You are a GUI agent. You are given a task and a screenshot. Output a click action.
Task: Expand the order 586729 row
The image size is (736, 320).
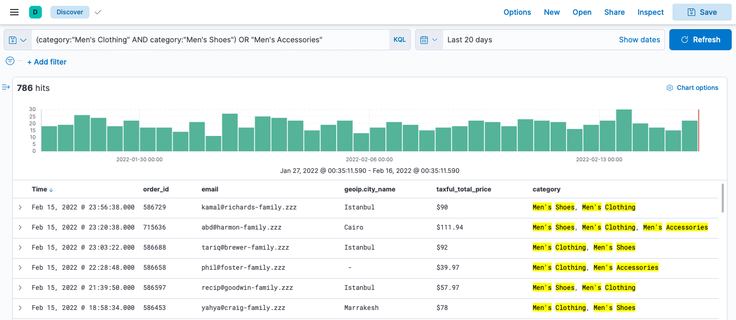pos(20,207)
